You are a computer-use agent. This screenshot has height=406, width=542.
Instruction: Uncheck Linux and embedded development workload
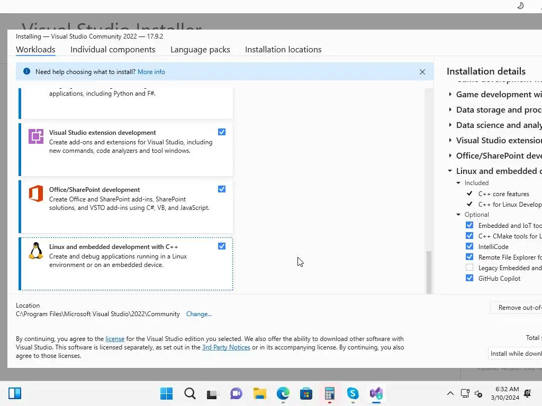222,246
